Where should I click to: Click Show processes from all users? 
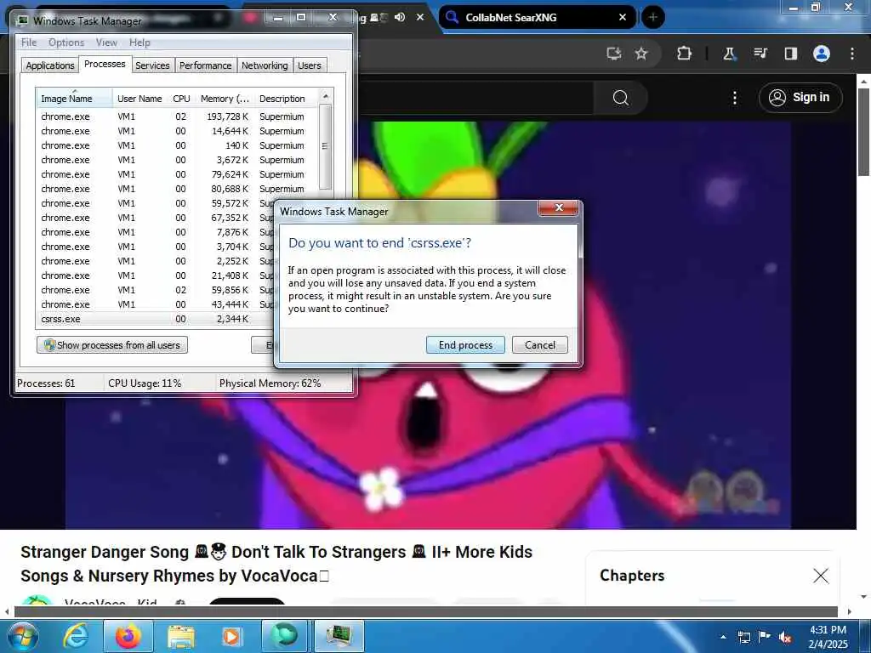coord(112,345)
